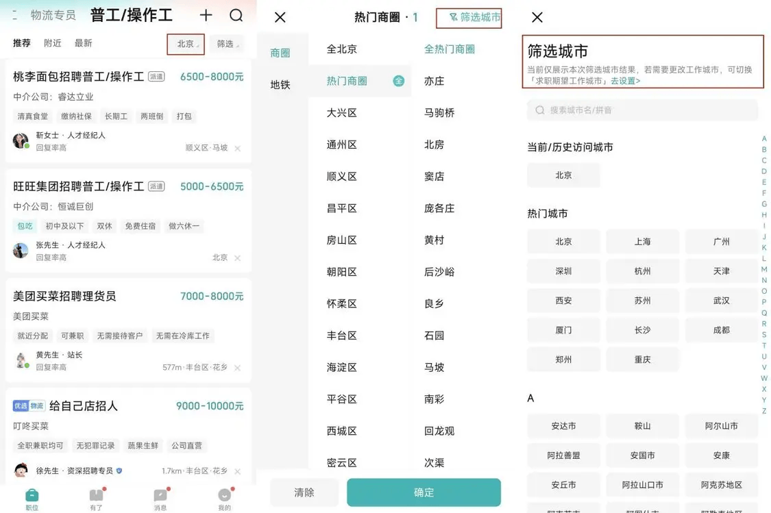Switch to 物流专员 job category
The height and width of the screenshot is (513, 771).
click(53, 15)
